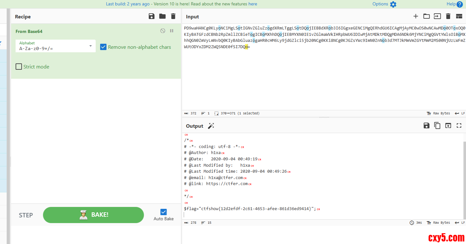Open a file as input
466x244 pixels.
(437, 16)
